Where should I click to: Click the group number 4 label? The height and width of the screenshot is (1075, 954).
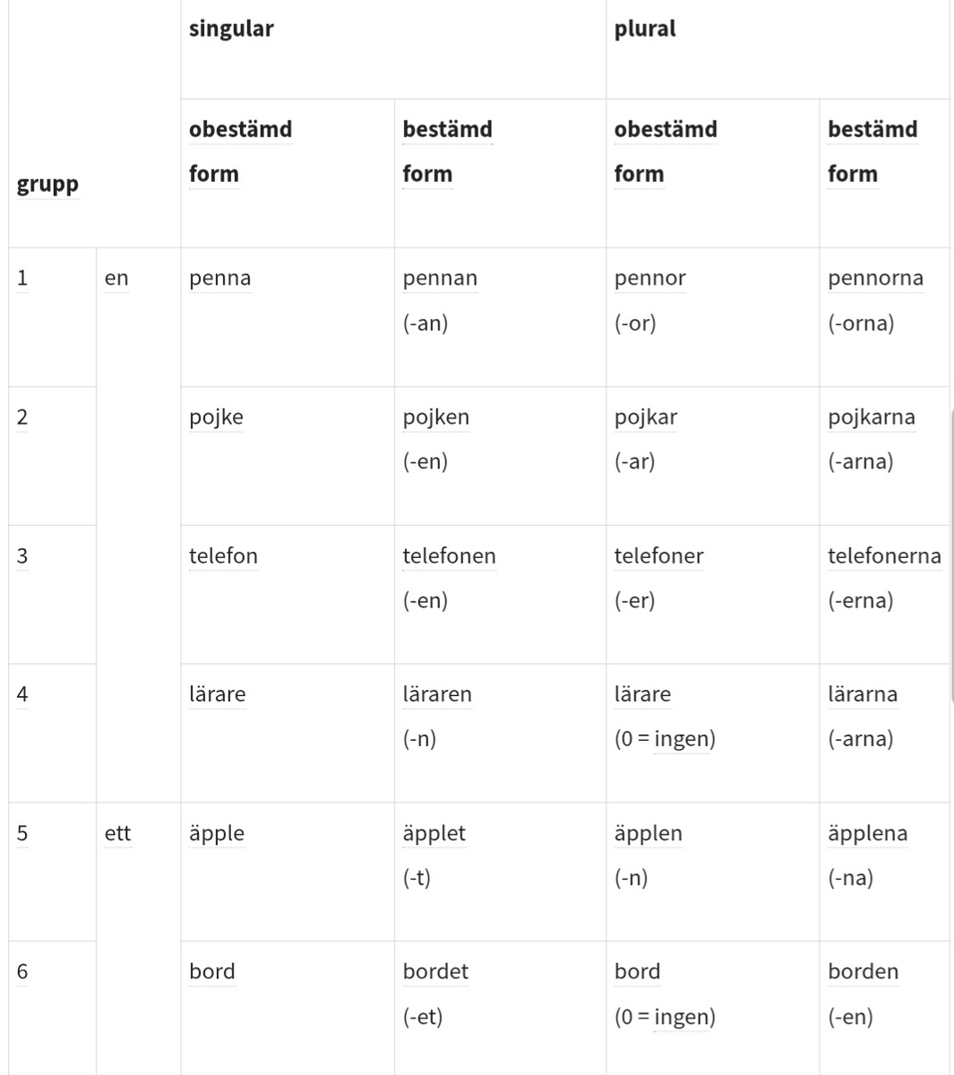point(22,694)
